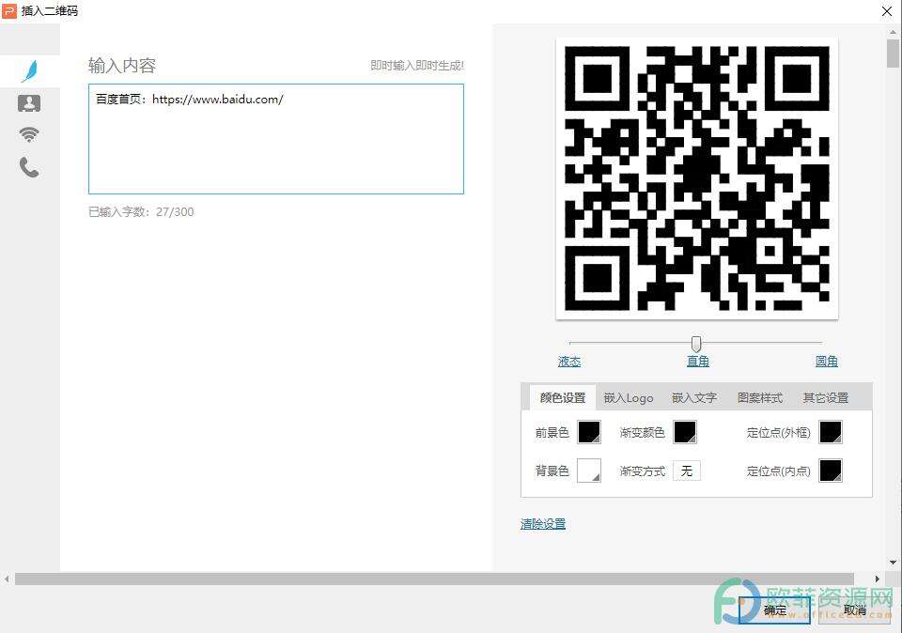
Task: Confirm with the 确定 button
Action: tap(775, 610)
